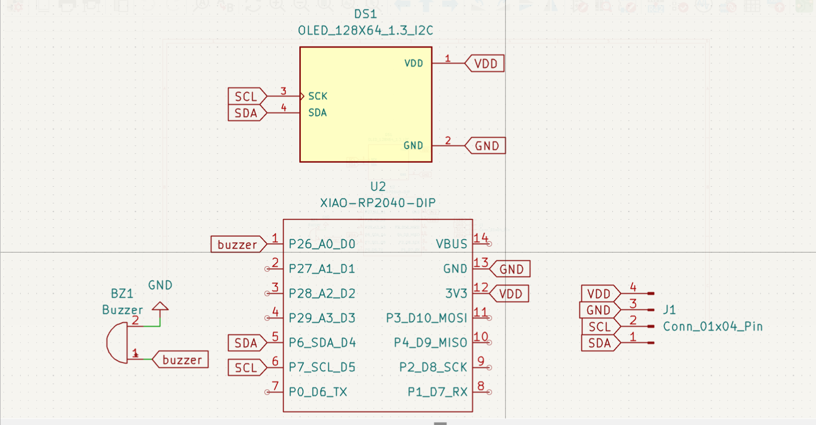Click the P1_D7_RX pin name on U2
816x425 pixels.
438,392
